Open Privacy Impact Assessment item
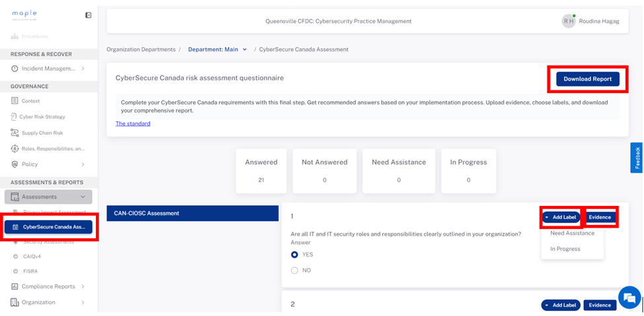644x316 pixels. 50,212
